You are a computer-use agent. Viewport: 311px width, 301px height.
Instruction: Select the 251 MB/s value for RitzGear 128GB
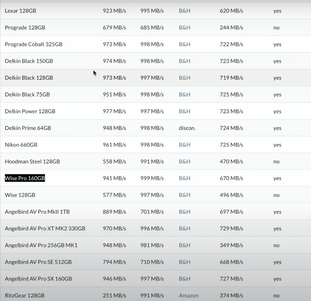pyautogui.click(x=114, y=295)
